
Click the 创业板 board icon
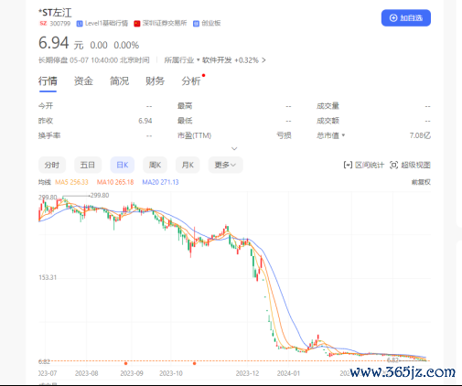click(x=196, y=24)
